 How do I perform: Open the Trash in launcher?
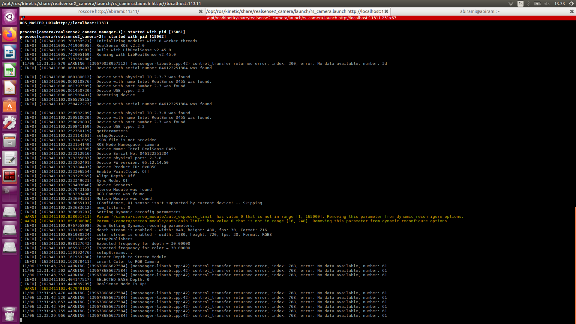(x=10, y=314)
